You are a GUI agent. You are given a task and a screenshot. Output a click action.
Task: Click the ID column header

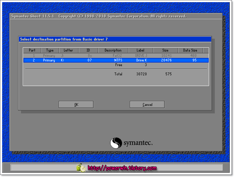tap(88, 50)
